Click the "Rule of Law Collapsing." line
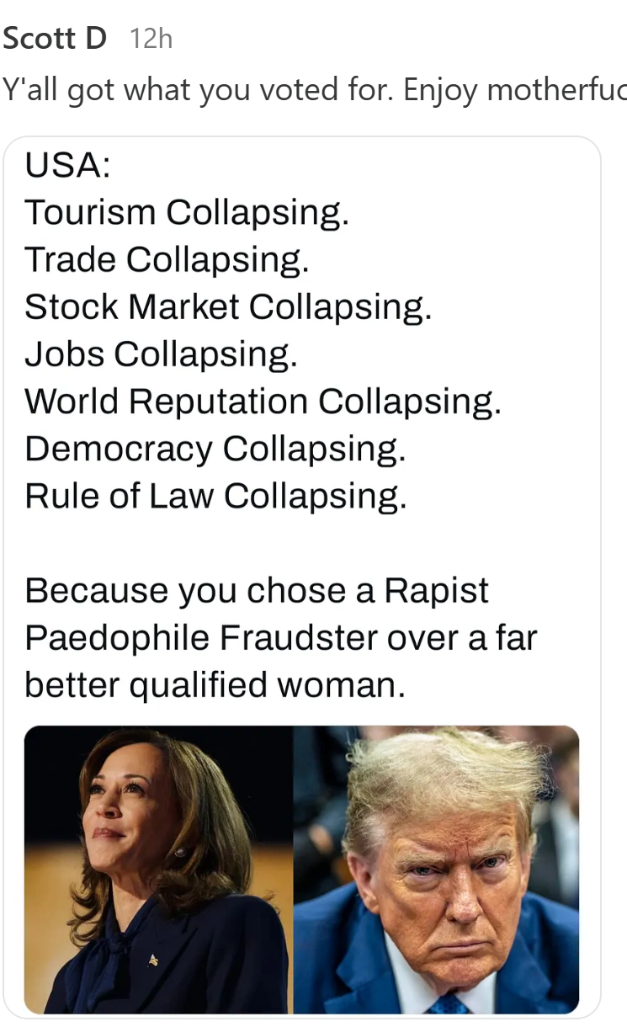Image resolution: width=627 pixels, height=1027 pixels. click(215, 496)
